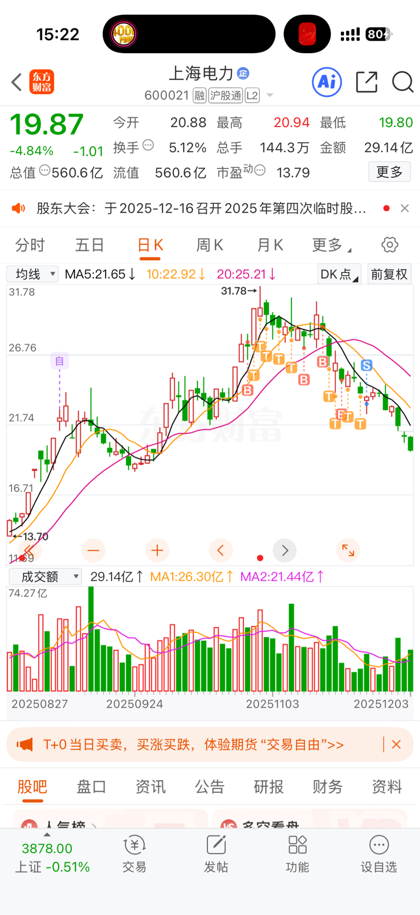Tap the 自 marker on chart

pos(60,361)
